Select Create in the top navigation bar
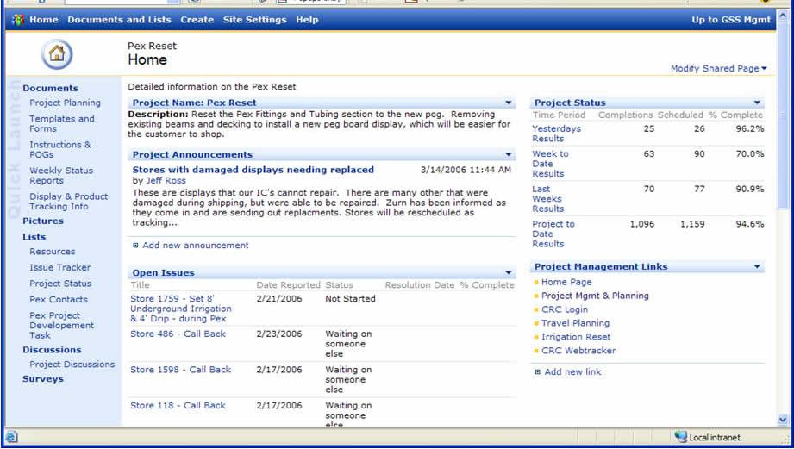 (x=197, y=20)
